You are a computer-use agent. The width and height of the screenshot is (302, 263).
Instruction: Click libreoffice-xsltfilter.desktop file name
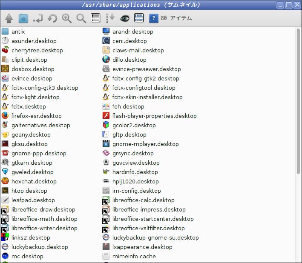click(x=149, y=229)
